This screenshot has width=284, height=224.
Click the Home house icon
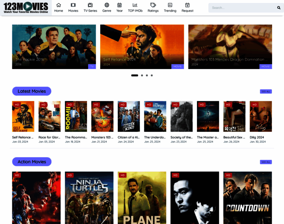[59, 5]
